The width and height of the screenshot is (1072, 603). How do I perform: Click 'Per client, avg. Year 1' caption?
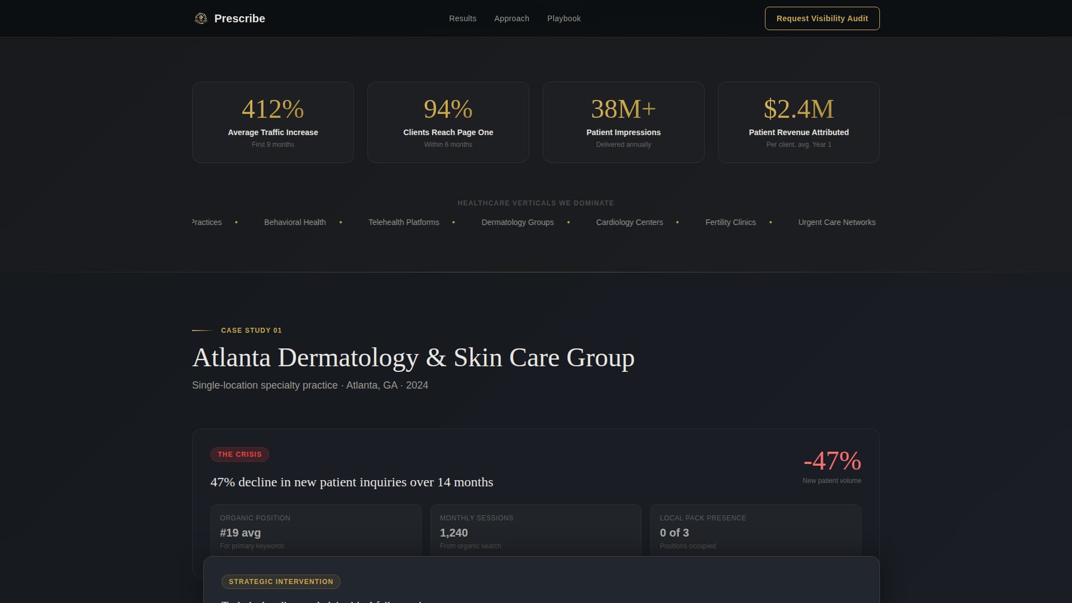point(799,145)
